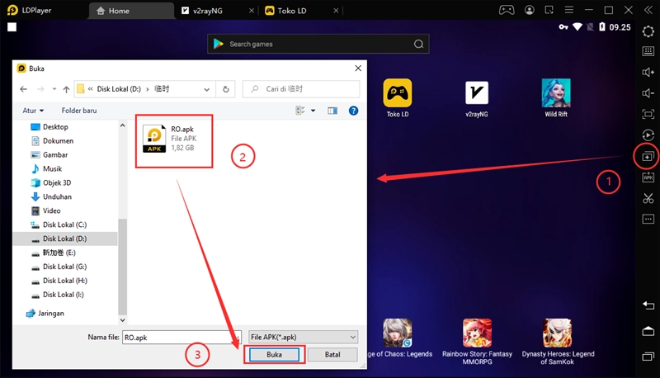This screenshot has height=378, width=660.
Task: Click the Android back icon
Action: (x=648, y=305)
